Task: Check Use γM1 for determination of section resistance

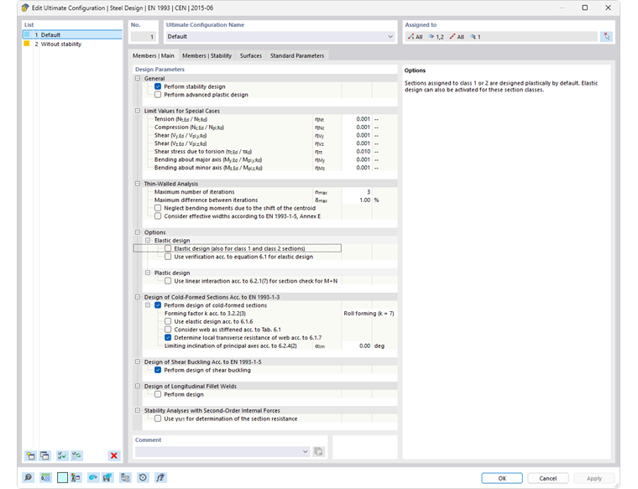Action: [158, 419]
